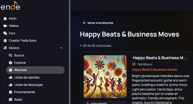The height and width of the screenshot is (104, 193).
Task: Select the Álbumes submenu item
Action: (35, 70)
